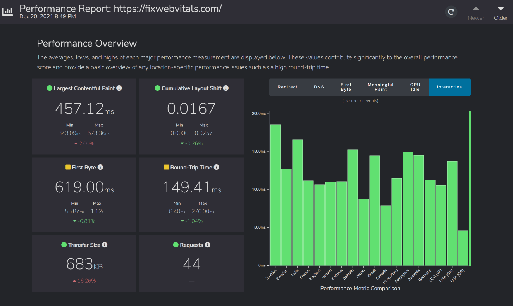Open Round-Trip Time info icon

217,167
